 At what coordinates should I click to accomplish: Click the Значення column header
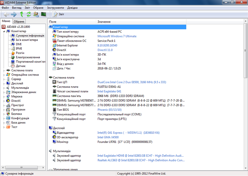141,22
